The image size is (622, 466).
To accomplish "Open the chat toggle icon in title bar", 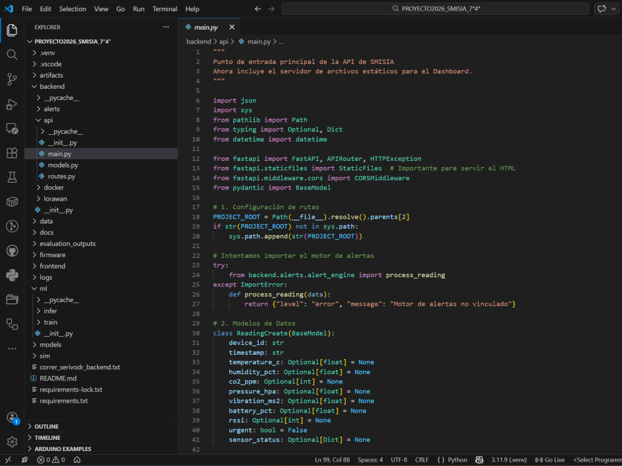I will click(x=601, y=9).
